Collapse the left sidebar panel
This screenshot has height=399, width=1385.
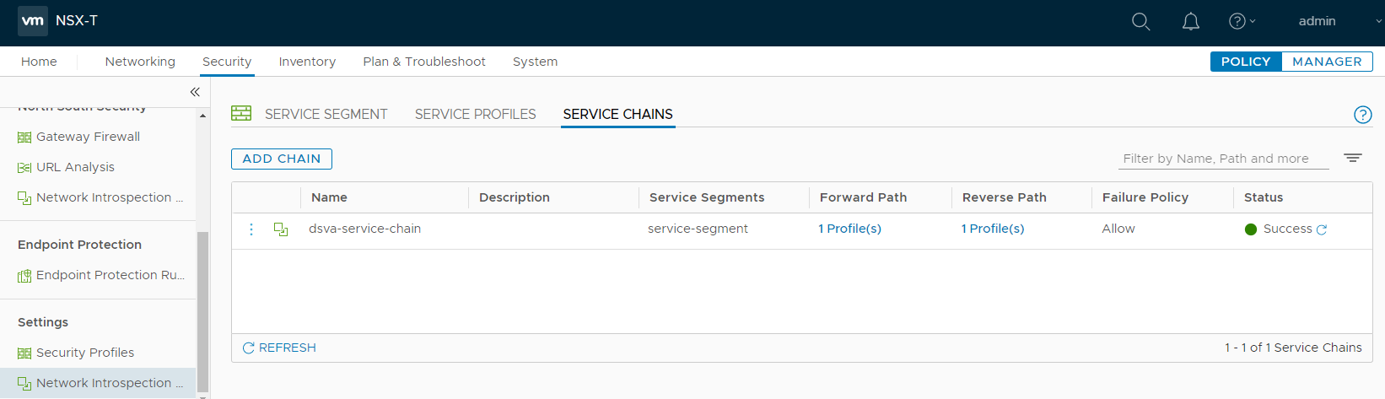(195, 92)
